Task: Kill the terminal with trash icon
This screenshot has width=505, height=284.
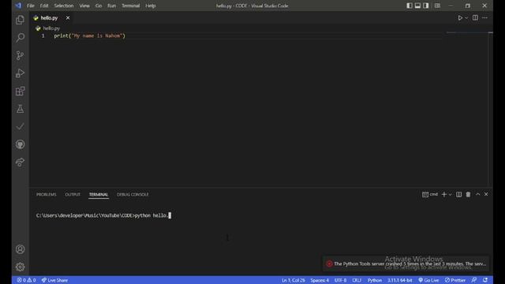Action: point(468,195)
